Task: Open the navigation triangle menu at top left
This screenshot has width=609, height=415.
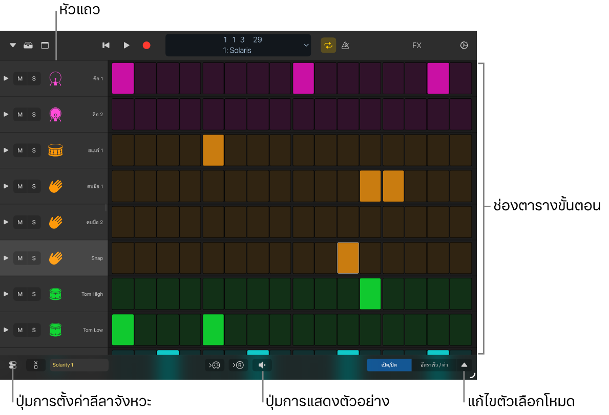Action: [13, 45]
